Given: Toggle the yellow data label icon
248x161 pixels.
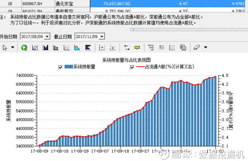Looking at the screenshot, I should (x=137, y=48).
